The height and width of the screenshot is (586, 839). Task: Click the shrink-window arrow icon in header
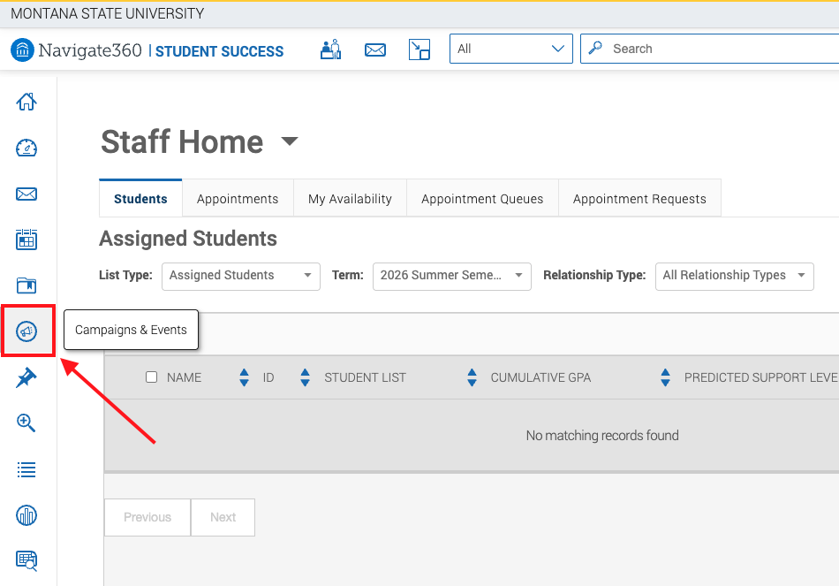coord(419,49)
